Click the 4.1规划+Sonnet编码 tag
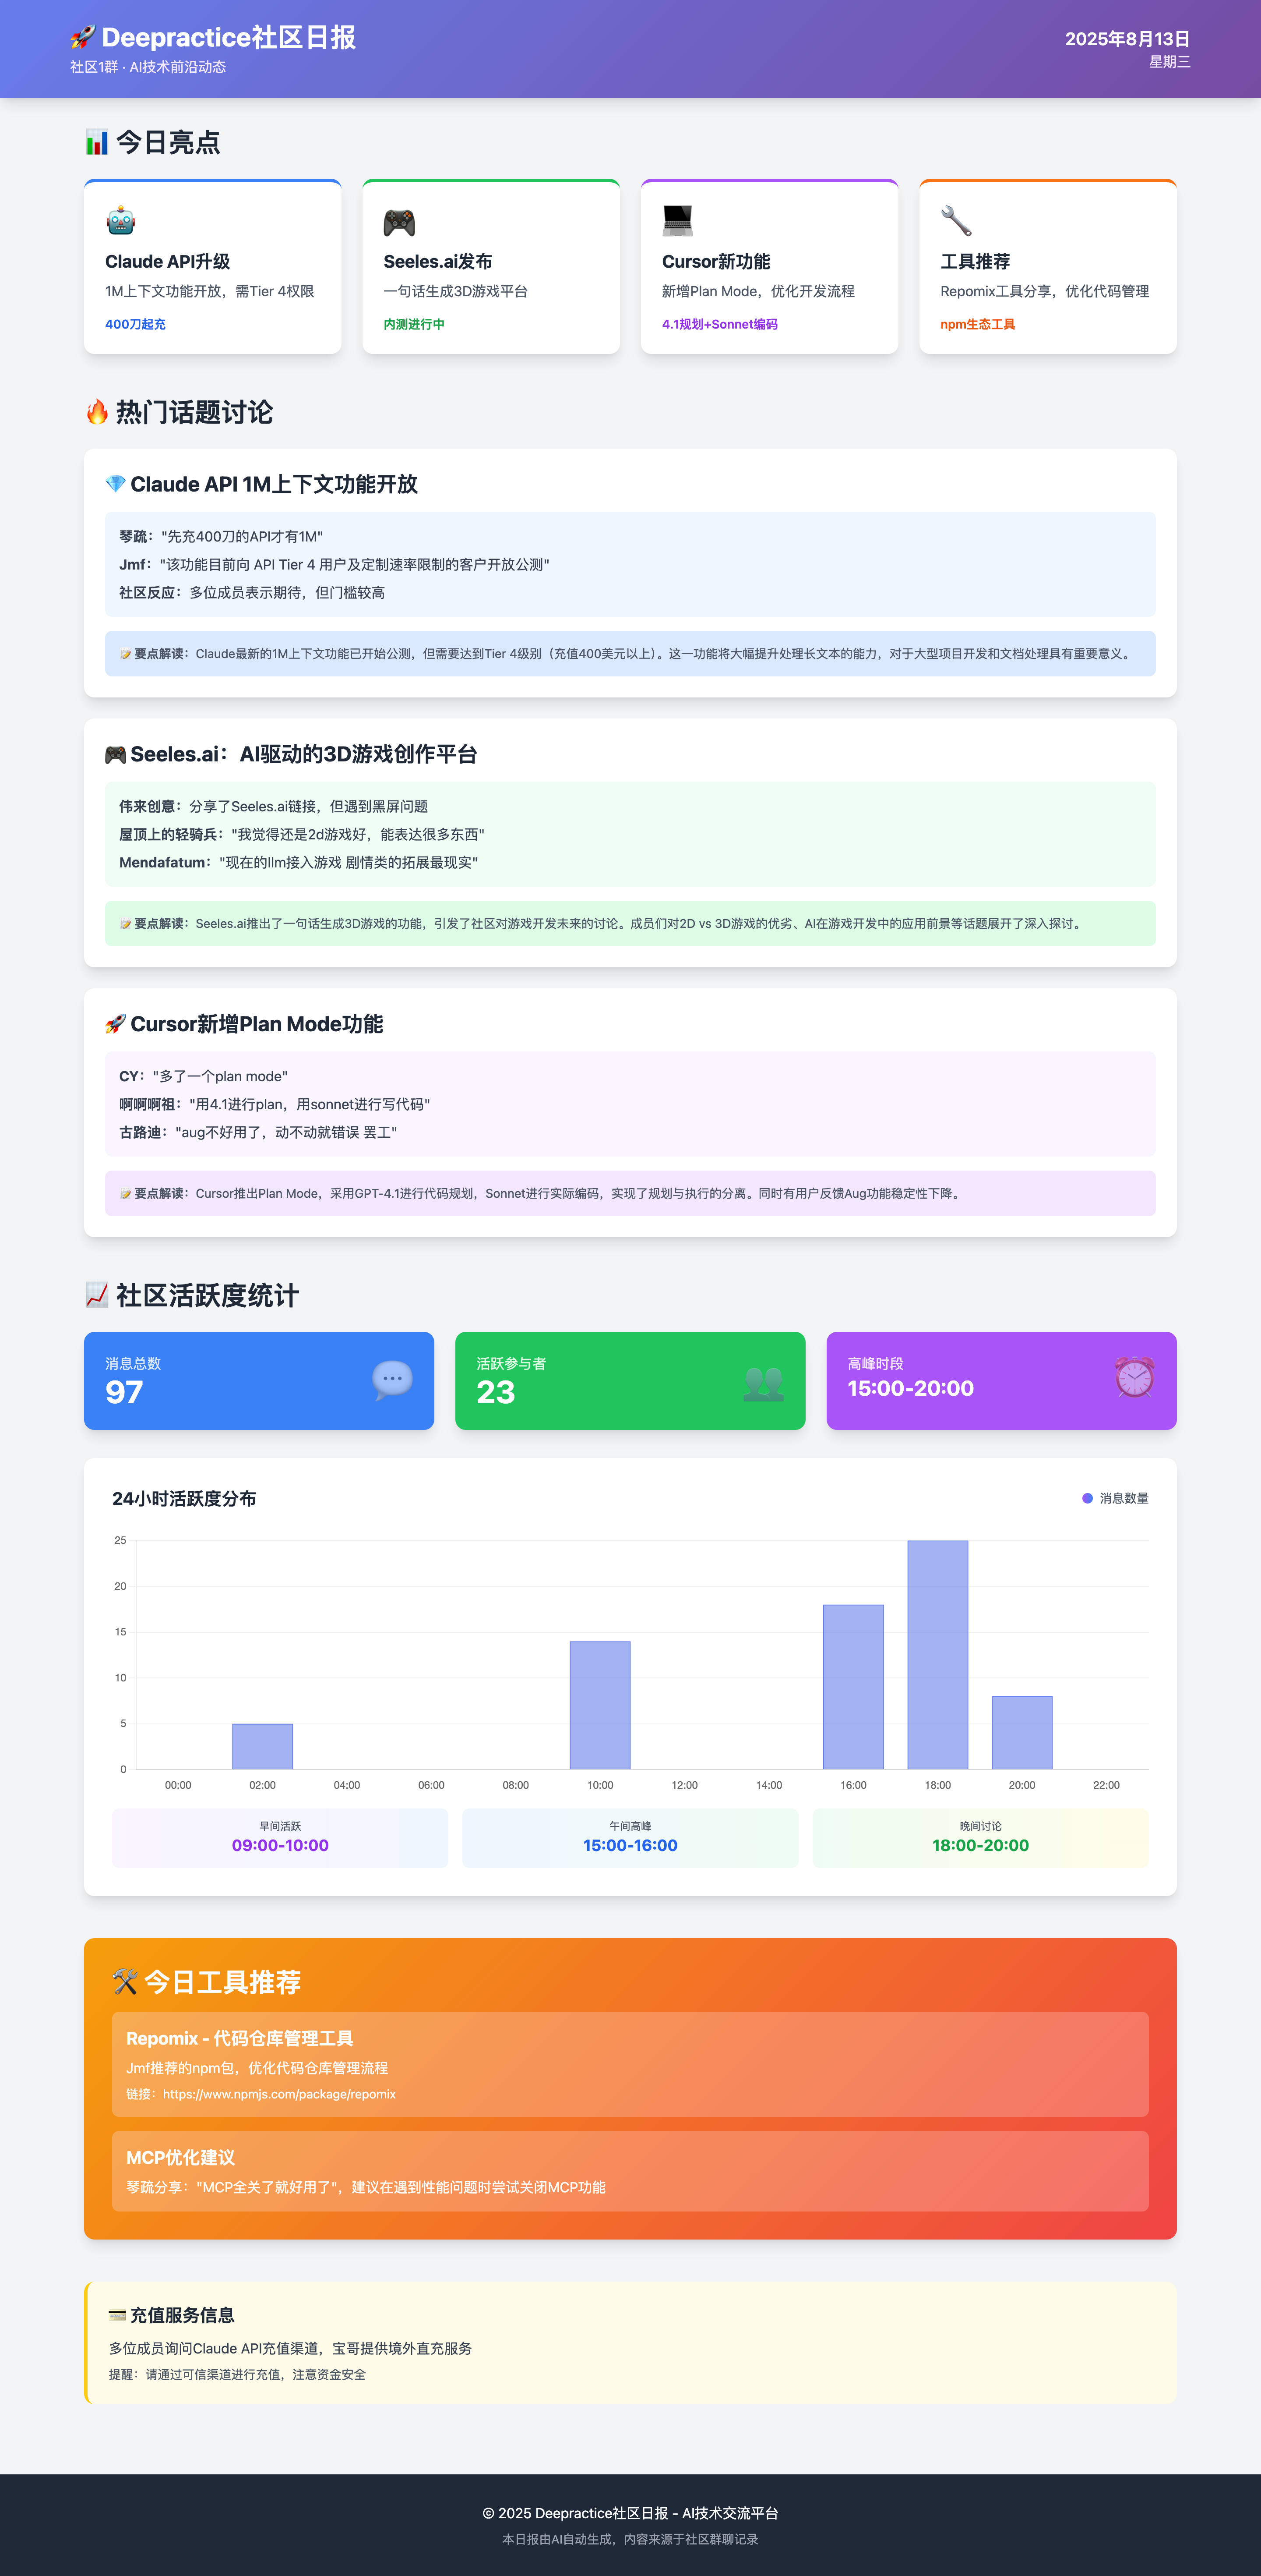1261x2576 pixels. (x=719, y=324)
